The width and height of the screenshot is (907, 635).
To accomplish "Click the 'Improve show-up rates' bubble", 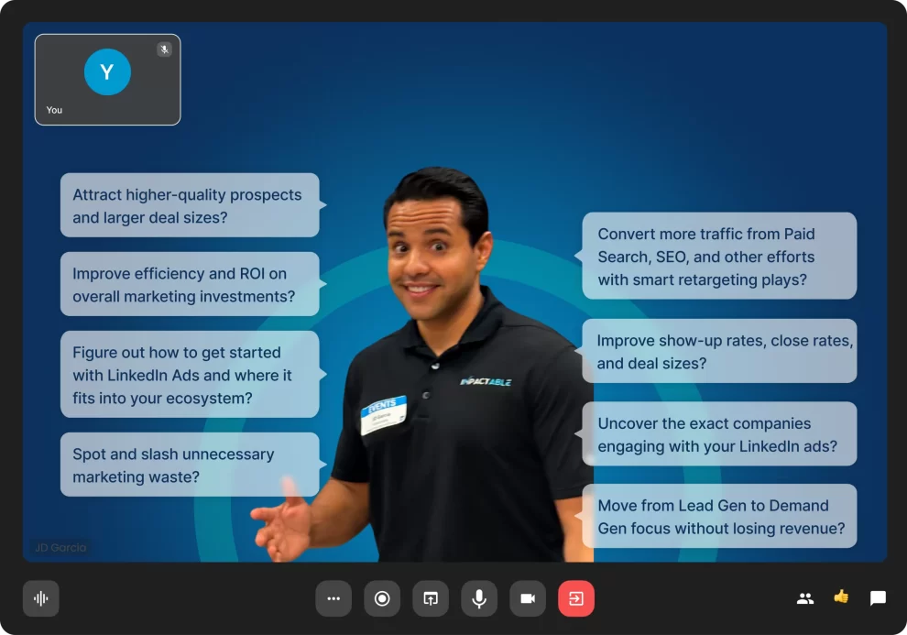I will click(719, 351).
